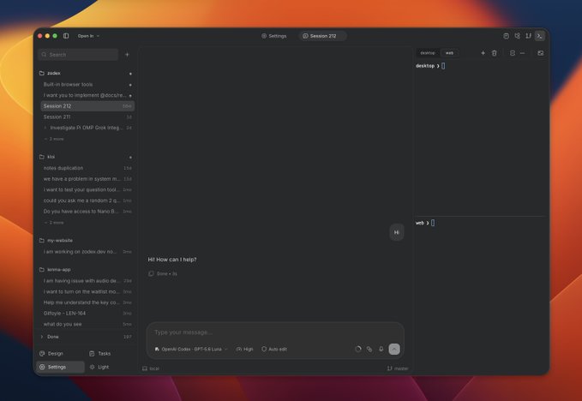Open the OpenAI Codex model dropdown
Viewport: 582px width, 401px height.
point(191,349)
